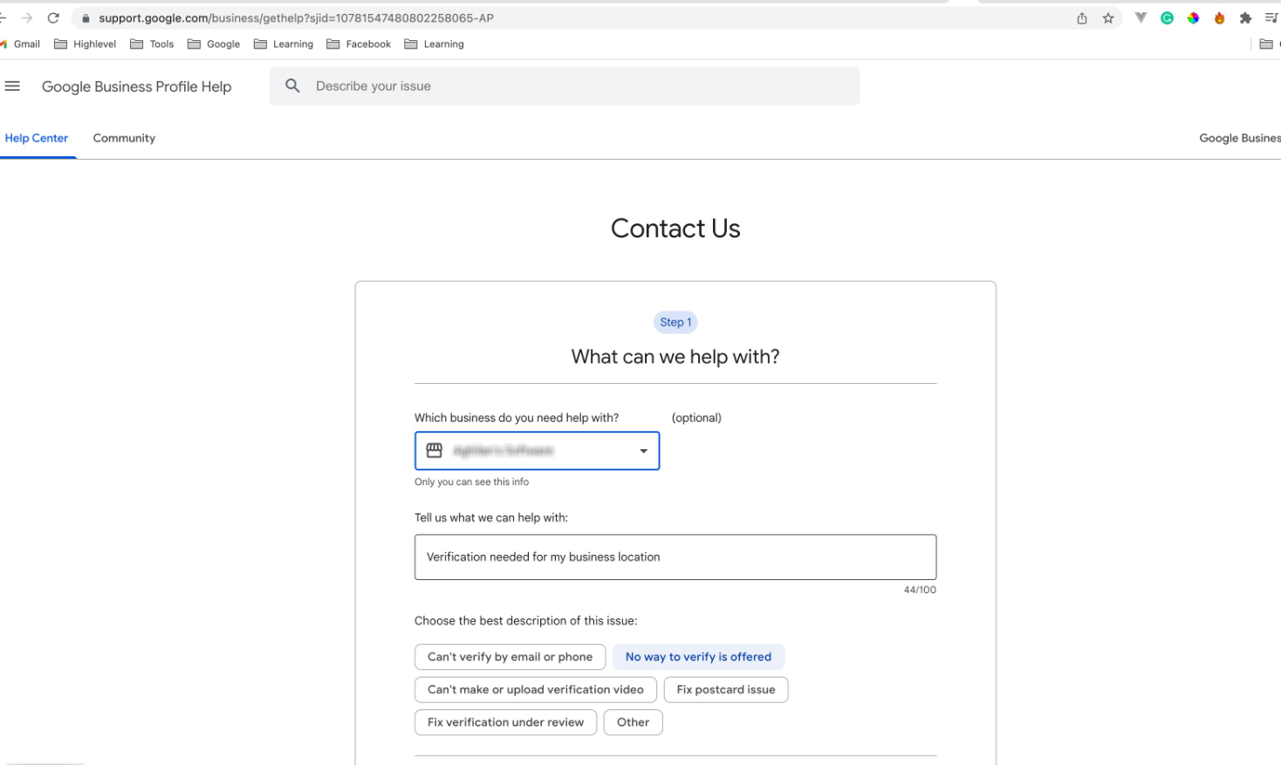The image size is (1281, 765).
Task: Click the Only you can see this info note
Action: pos(471,482)
